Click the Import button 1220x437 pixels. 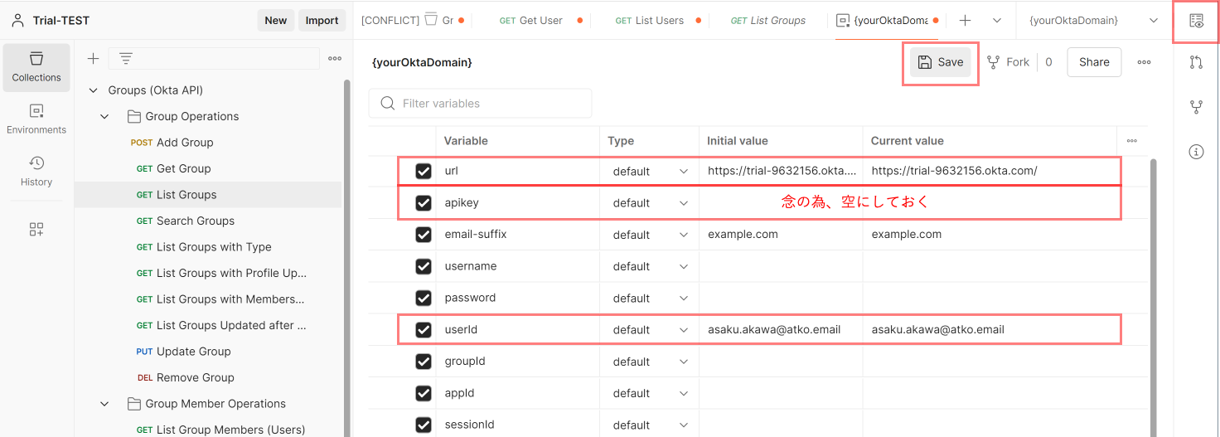[322, 21]
